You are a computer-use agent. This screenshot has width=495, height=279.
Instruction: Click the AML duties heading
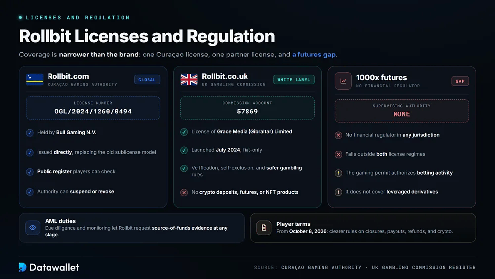pos(60,221)
